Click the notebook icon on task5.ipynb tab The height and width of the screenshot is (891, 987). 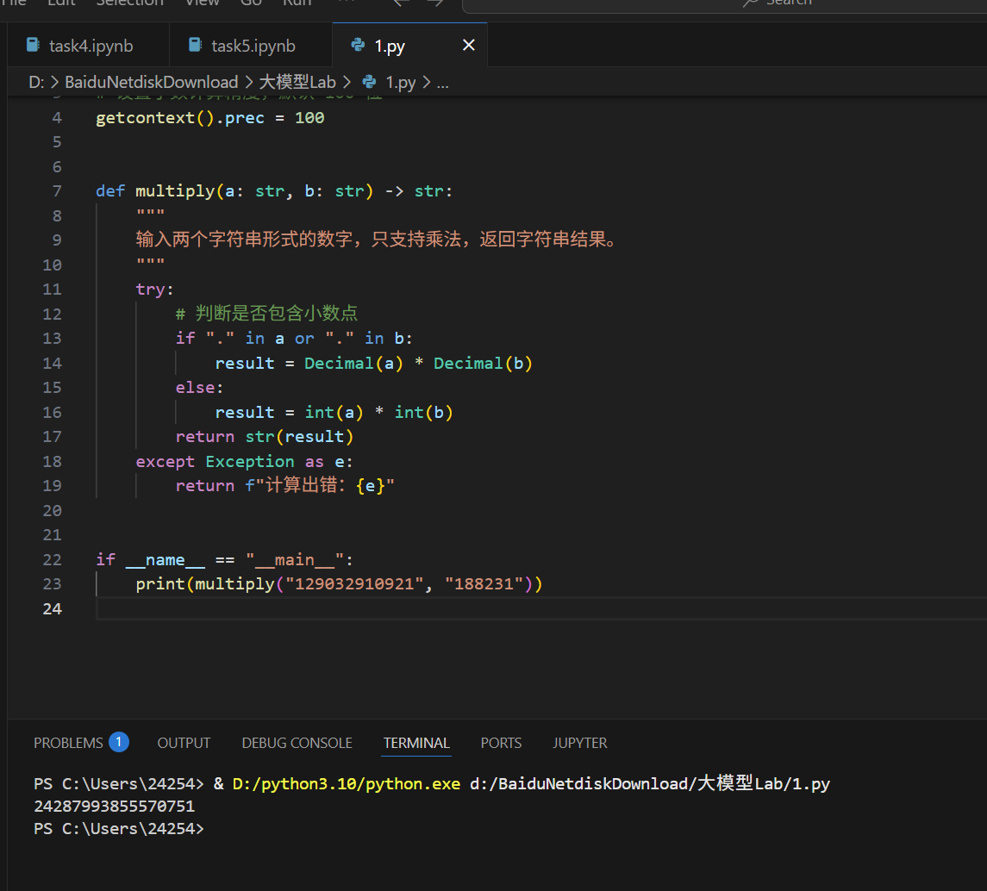pos(195,45)
